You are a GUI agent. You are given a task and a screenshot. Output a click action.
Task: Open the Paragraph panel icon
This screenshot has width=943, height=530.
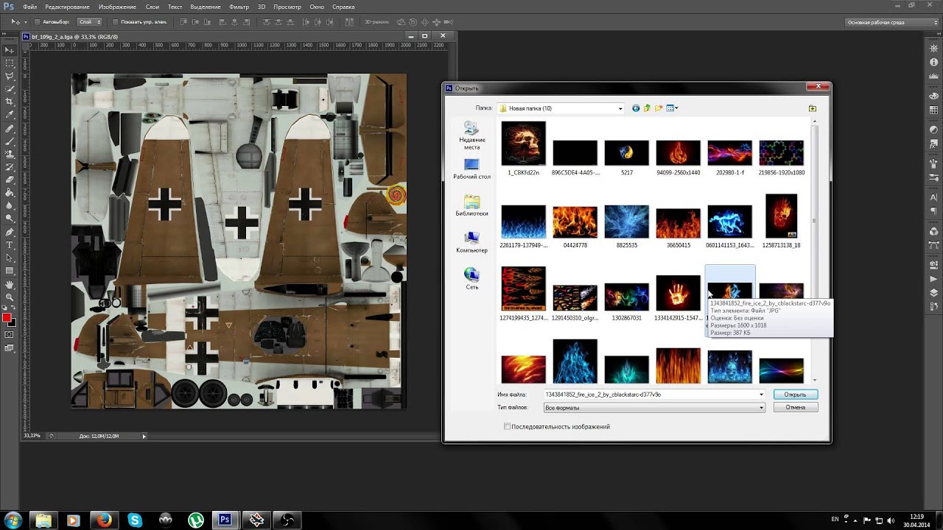point(934,211)
